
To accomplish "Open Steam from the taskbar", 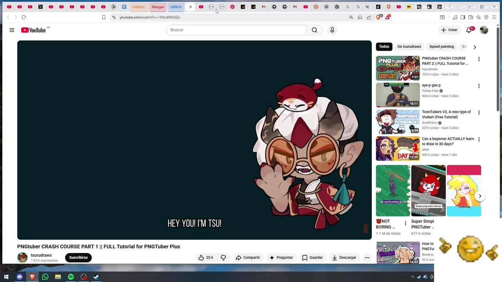I will 96,277.
